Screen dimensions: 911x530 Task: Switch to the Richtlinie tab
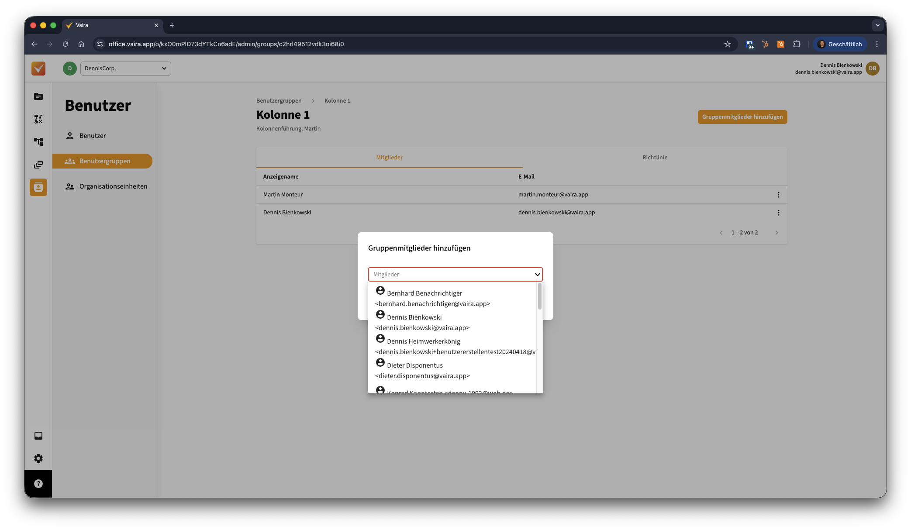pyautogui.click(x=654, y=158)
